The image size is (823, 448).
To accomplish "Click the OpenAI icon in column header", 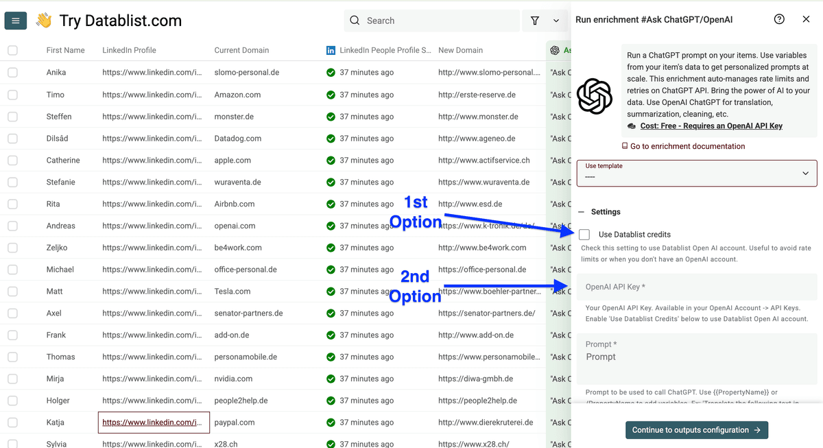I will [x=555, y=50].
